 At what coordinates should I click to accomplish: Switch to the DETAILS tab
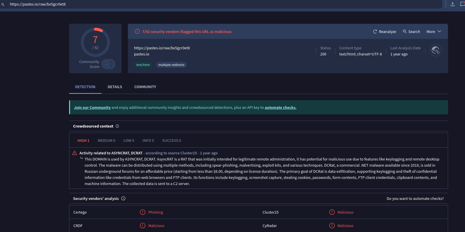tap(115, 87)
